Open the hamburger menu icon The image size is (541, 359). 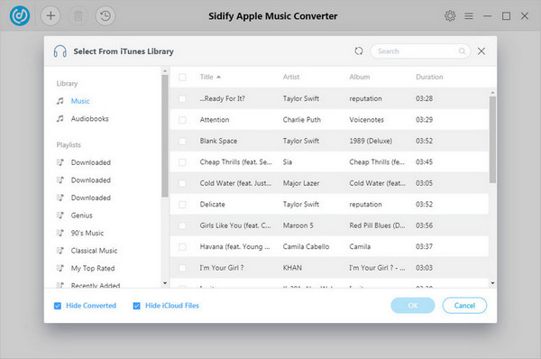click(x=469, y=16)
